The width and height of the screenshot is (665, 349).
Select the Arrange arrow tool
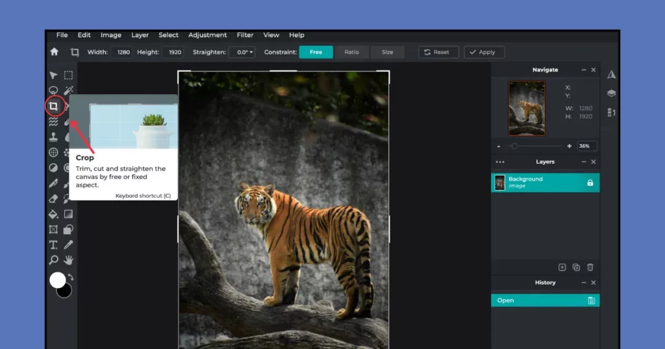[53, 75]
